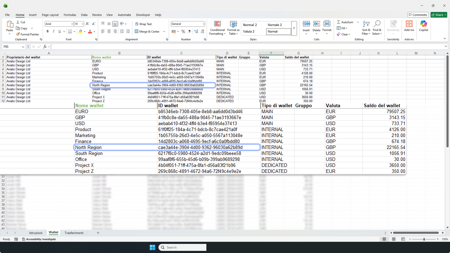Click the Delete cells icon

[316, 24]
